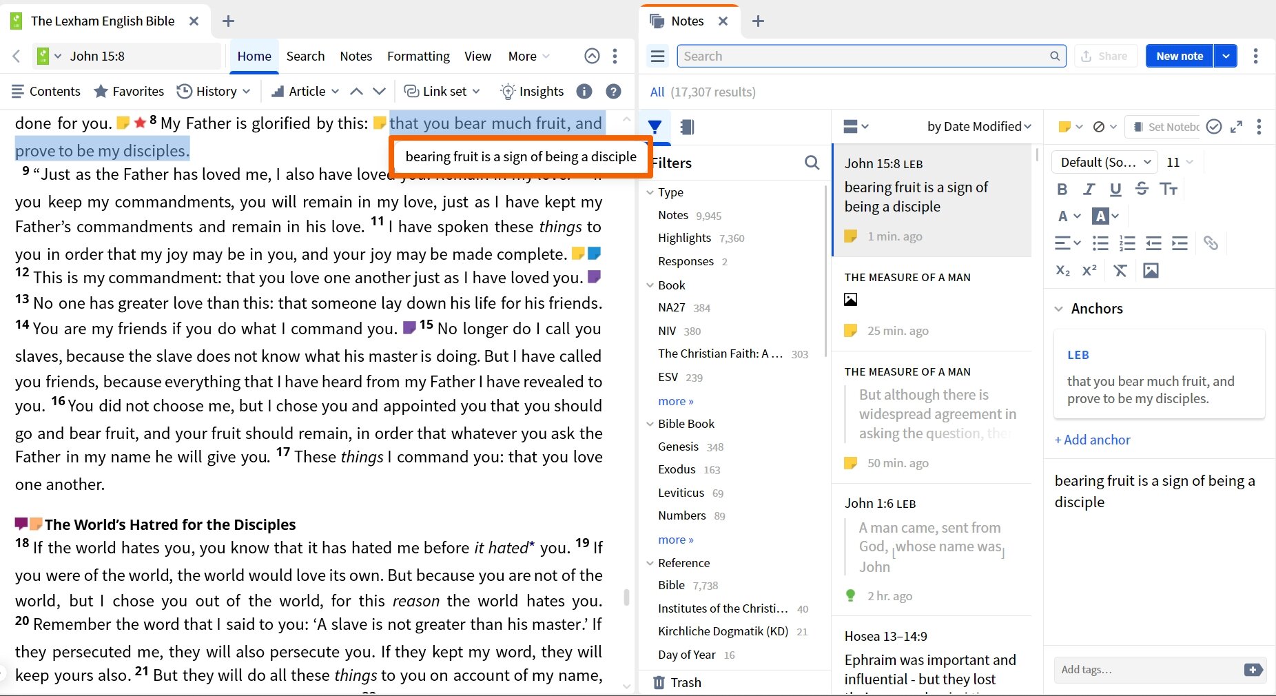
Task: Go to previous article
Action: pos(356,91)
